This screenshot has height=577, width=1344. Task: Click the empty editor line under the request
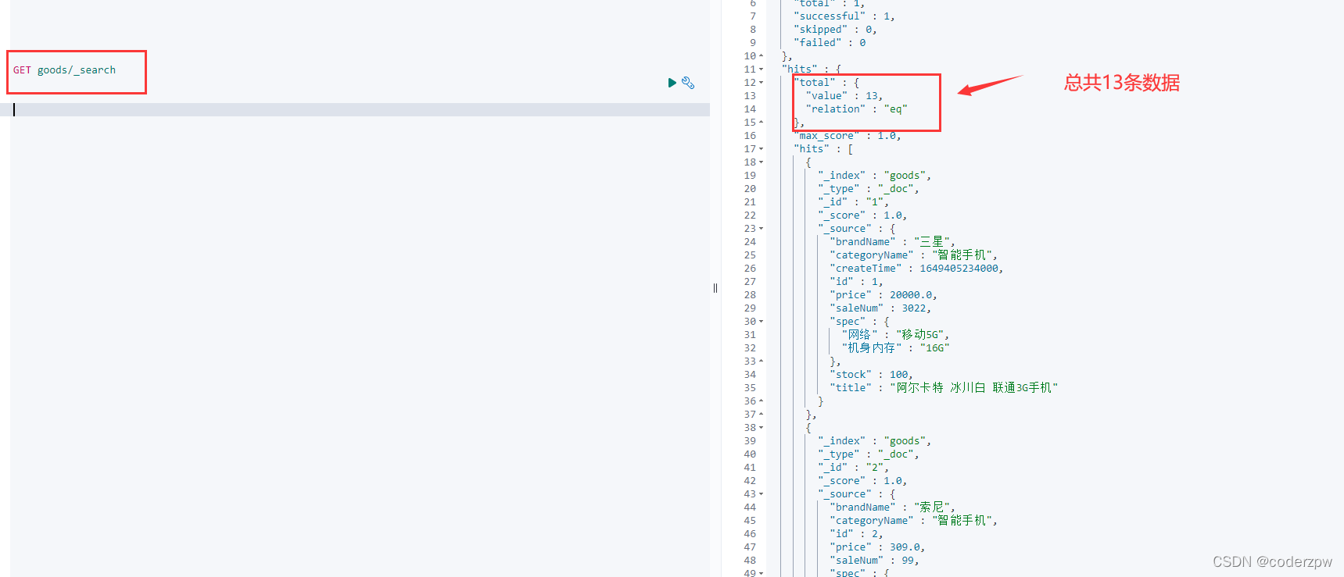point(360,110)
